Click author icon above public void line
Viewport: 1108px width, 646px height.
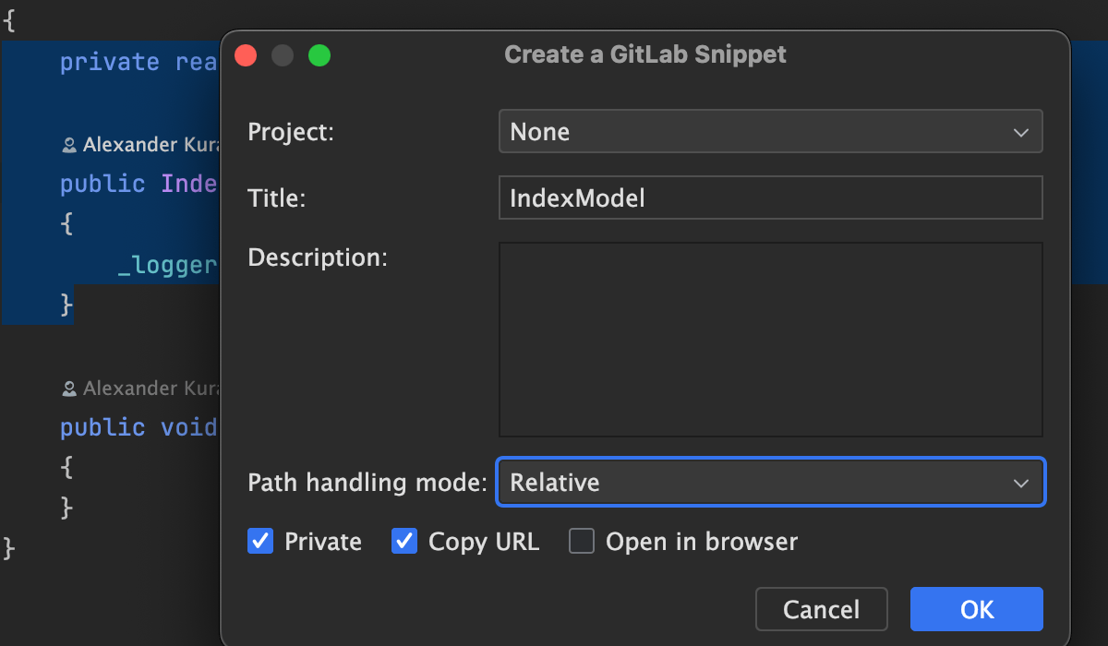(69, 389)
